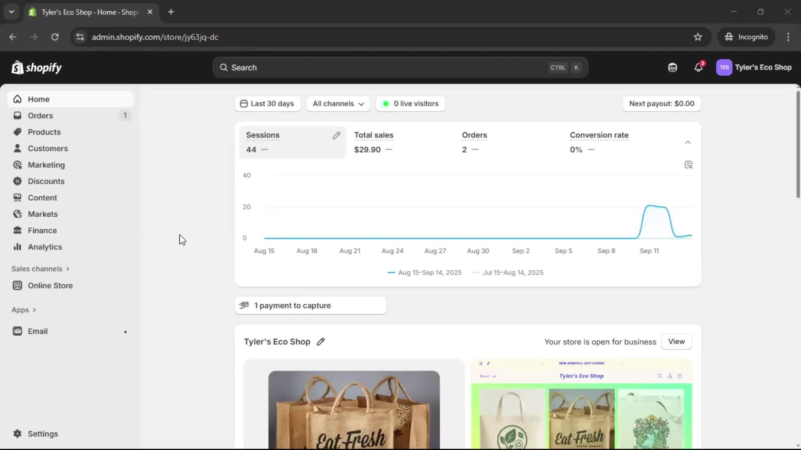This screenshot has height=450, width=801.
Task: Open 1 payment to capture
Action: pyautogui.click(x=310, y=305)
